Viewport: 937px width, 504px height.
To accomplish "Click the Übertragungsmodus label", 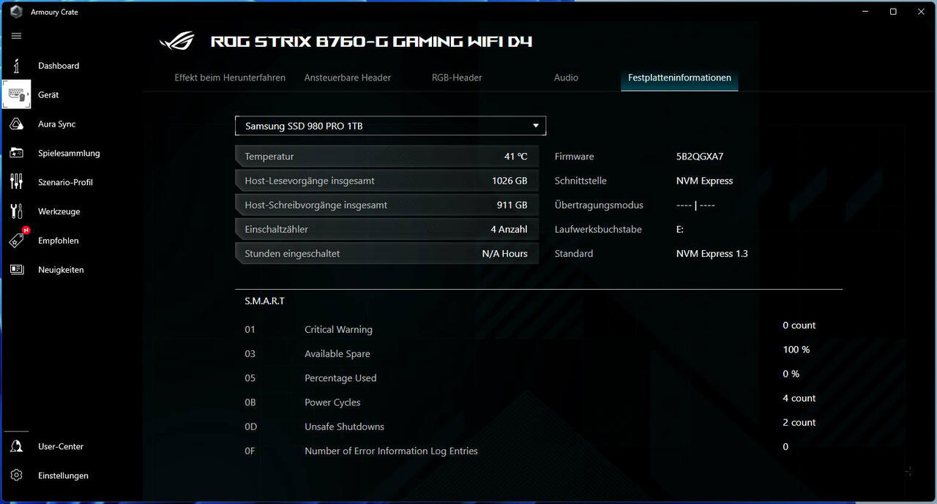I will click(599, 205).
